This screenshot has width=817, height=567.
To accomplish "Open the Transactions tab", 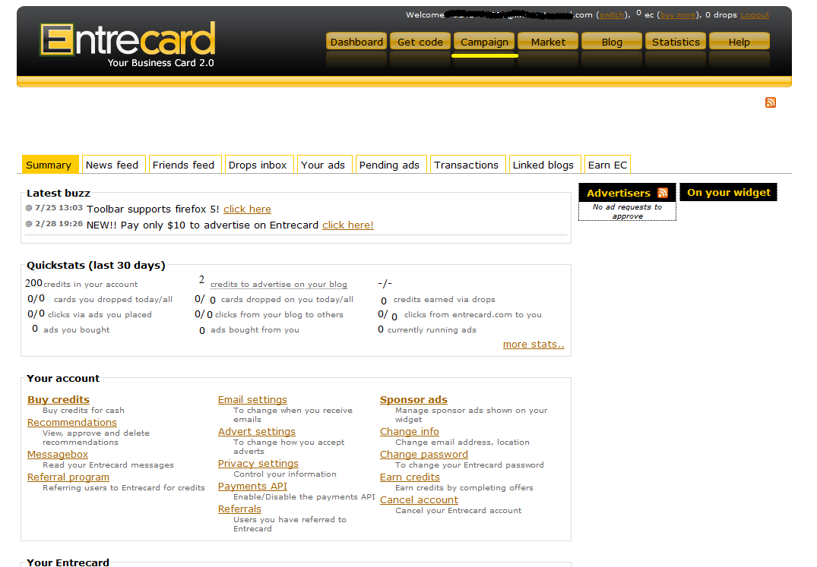I will (467, 165).
